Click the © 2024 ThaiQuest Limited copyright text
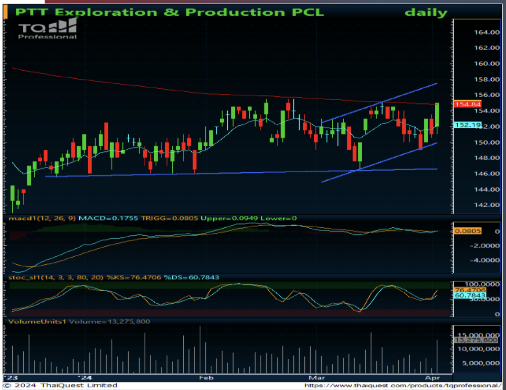The height and width of the screenshot is (390, 506). point(61,385)
